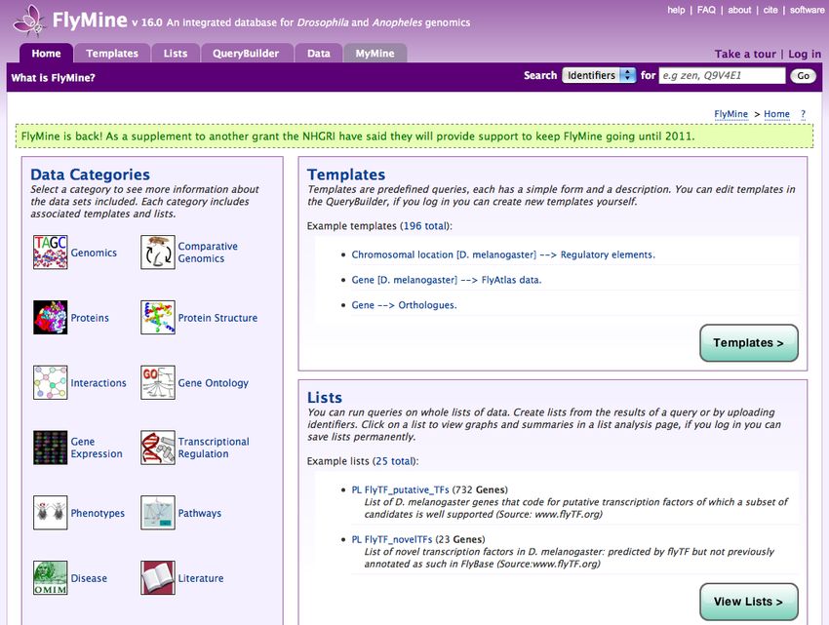Image resolution: width=829 pixels, height=625 pixels.
Task: Open the Interactions network icon
Action: pos(50,382)
